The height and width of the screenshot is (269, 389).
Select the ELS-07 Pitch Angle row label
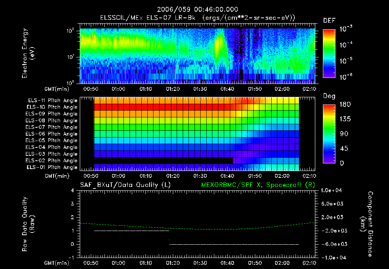[x=52, y=127]
